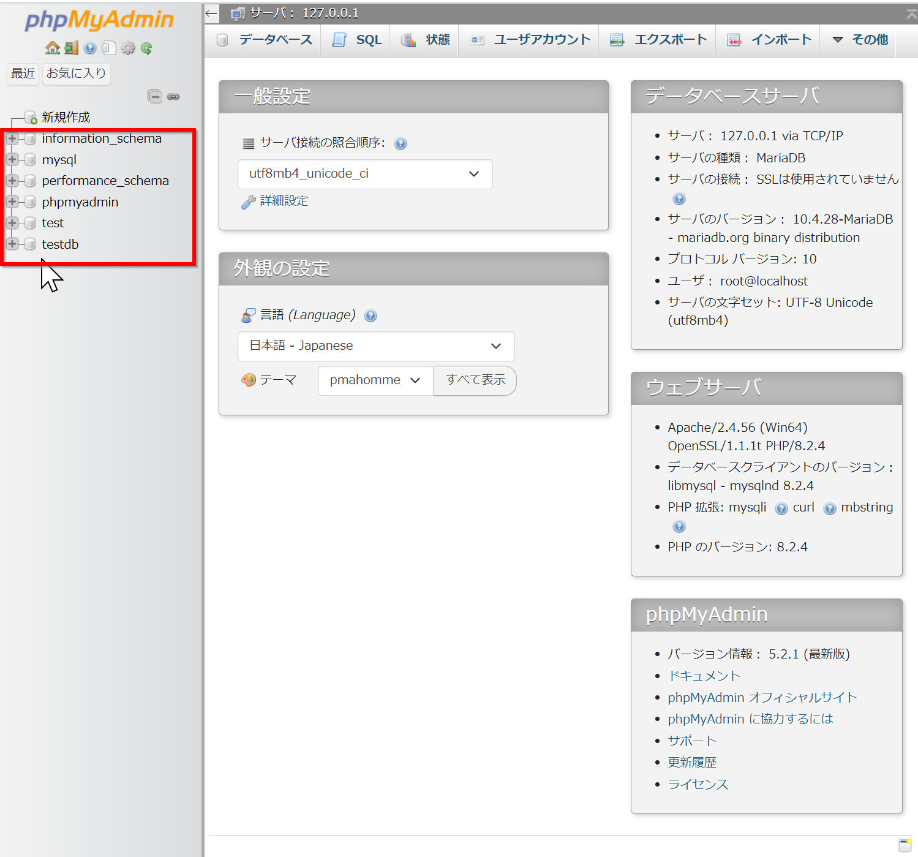
Task: Click the すべて表示 themes button
Action: (476, 380)
